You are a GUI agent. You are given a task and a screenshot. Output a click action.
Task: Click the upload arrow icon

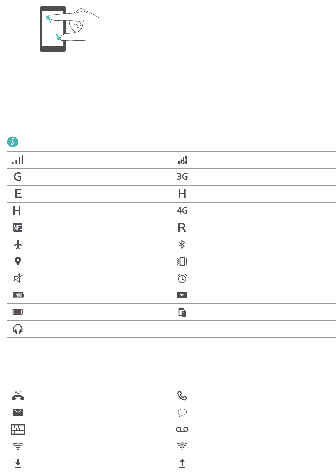click(182, 463)
